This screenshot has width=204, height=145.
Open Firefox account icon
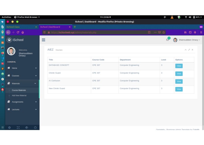coord(195,32)
